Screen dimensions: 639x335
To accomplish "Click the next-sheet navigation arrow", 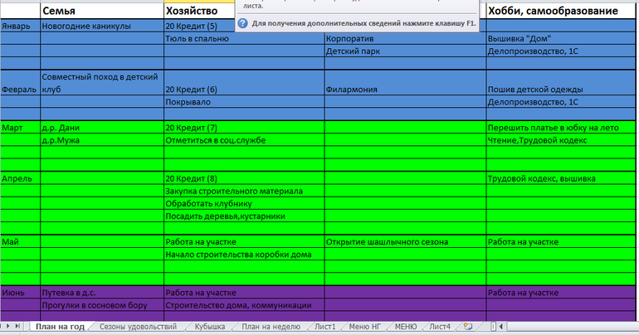I will [7, 326].
